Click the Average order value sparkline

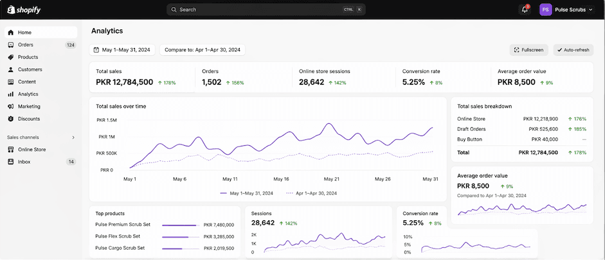click(522, 209)
